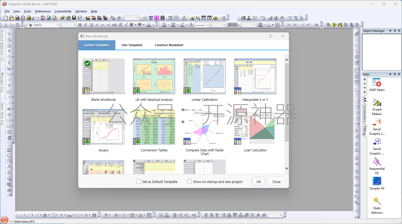Open the File menu
The width and height of the screenshot is (402, 224).
coord(7,11)
